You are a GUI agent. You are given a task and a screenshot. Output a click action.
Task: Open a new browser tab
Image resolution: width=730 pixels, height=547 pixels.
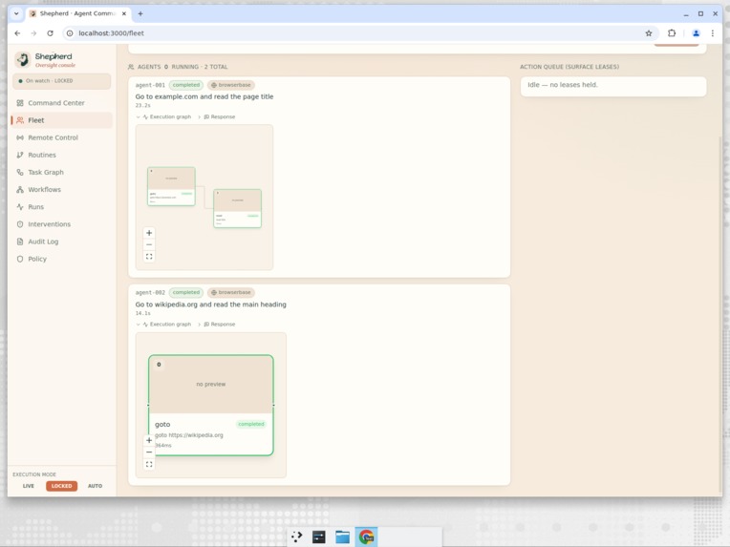(x=140, y=14)
